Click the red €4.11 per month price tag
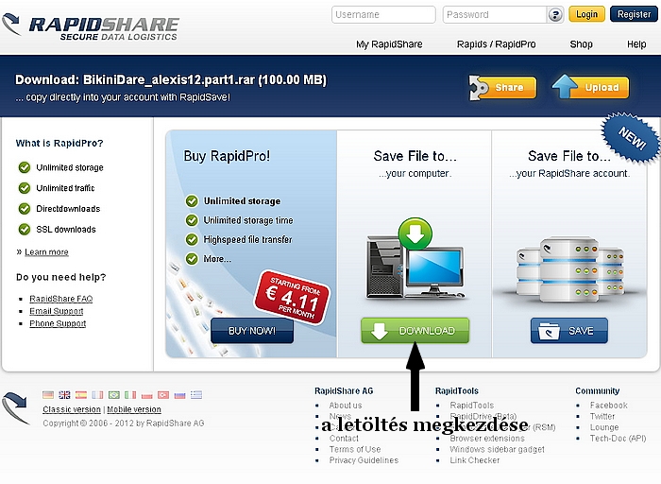The width and height of the screenshot is (661, 484). coord(293,297)
